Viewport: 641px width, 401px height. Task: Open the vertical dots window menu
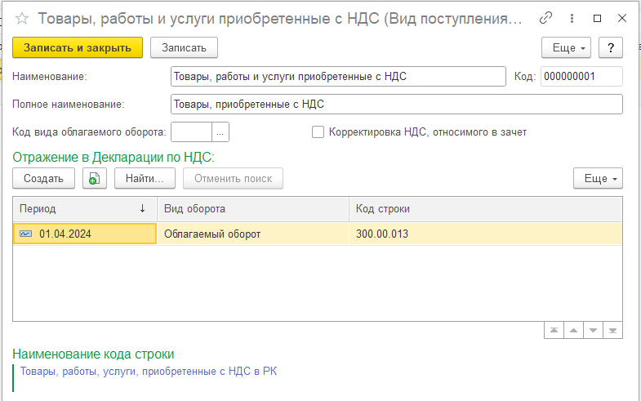click(x=572, y=18)
